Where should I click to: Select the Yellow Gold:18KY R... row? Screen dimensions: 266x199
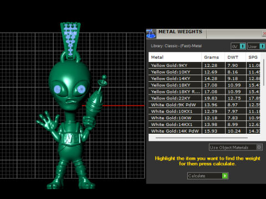204,92
